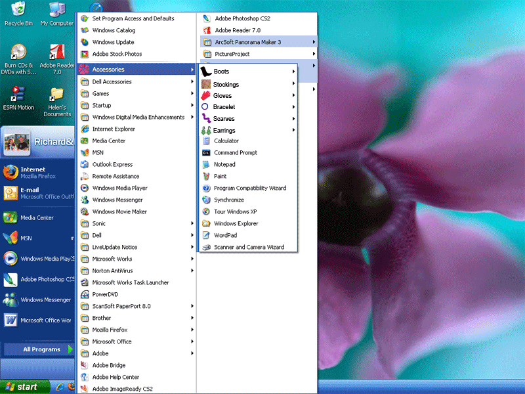
Task: Click the PowerDVD icon
Action: coord(85,294)
